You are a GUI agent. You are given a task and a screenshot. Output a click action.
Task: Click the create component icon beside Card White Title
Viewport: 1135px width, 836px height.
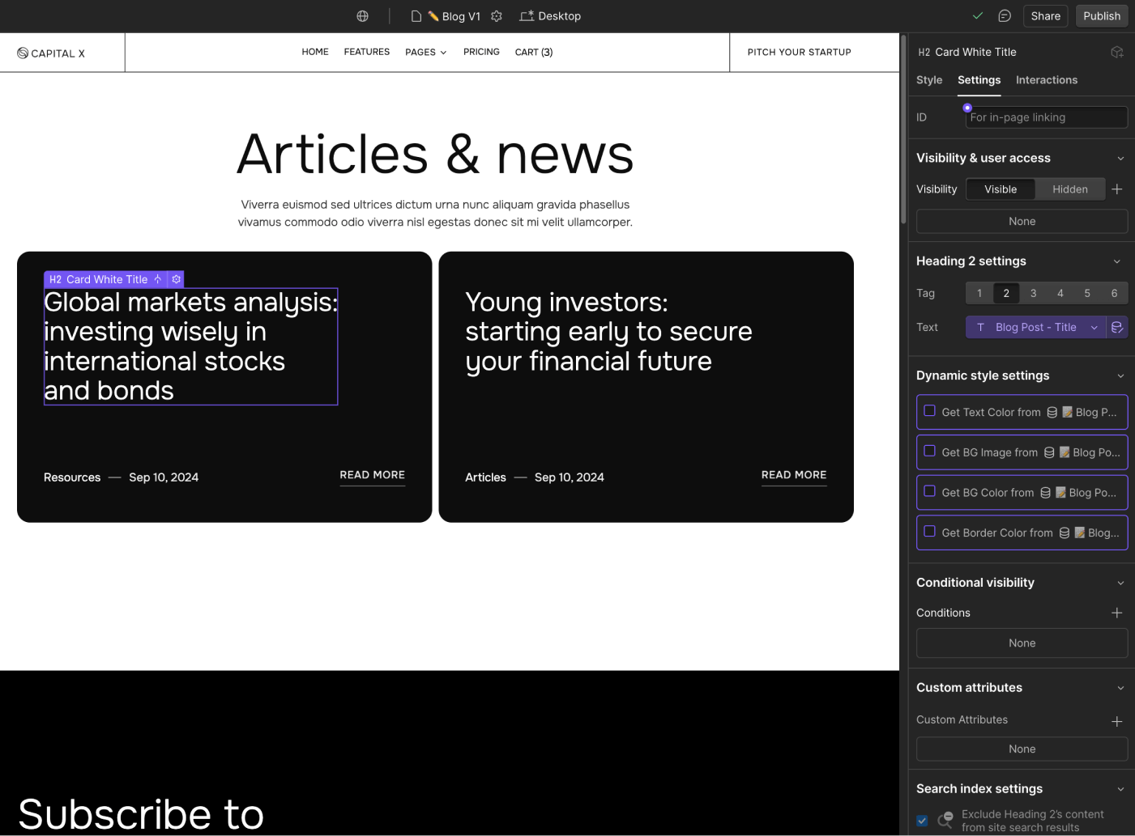point(1117,51)
